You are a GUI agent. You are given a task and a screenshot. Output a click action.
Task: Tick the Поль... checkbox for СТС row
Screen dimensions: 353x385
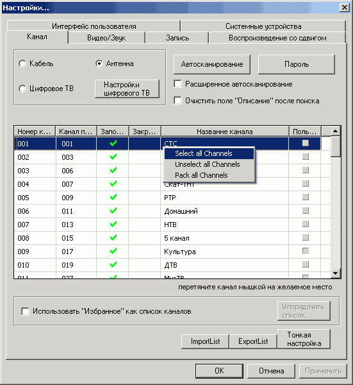coord(306,143)
